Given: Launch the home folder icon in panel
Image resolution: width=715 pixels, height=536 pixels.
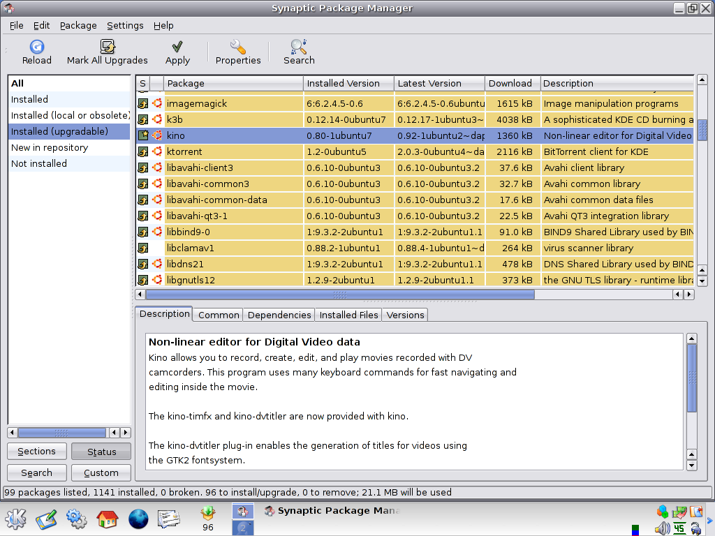Looking at the screenshot, I should coord(107,519).
